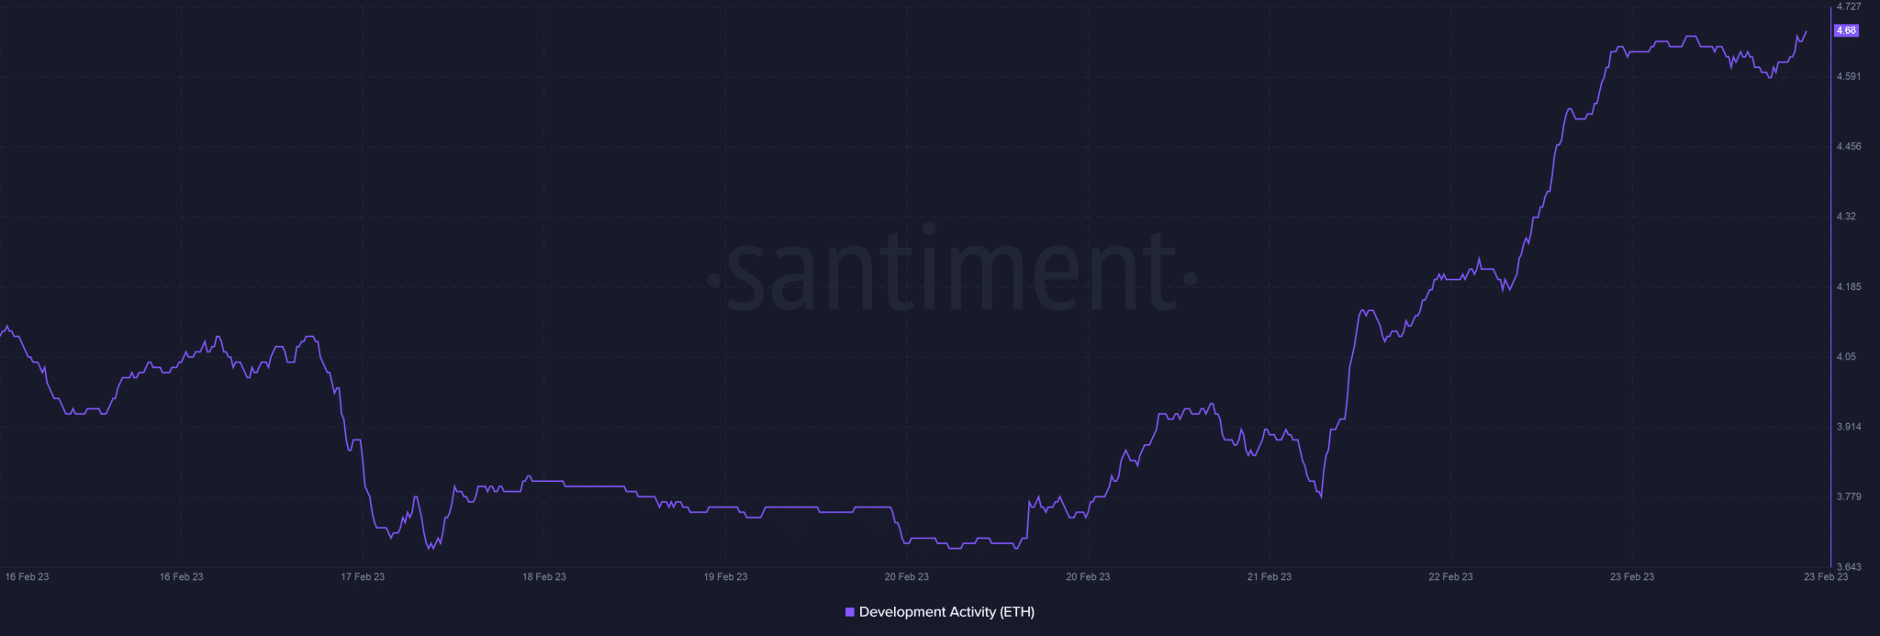The image size is (1880, 636).
Task: Click the 17 Feb 23 date label
Action: click(363, 577)
